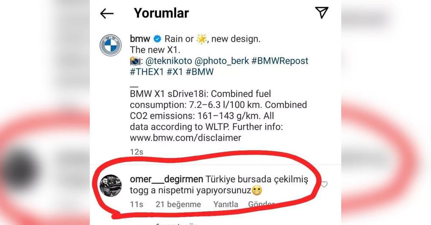Image resolution: width=431 pixels, height=225 pixels.
Task: Open the #BMW hashtag
Action: [x=200, y=72]
